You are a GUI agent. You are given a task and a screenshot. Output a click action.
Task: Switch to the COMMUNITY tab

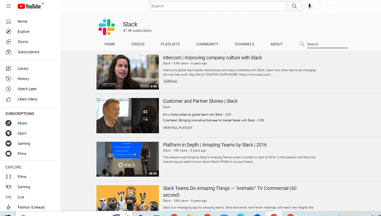(207, 44)
